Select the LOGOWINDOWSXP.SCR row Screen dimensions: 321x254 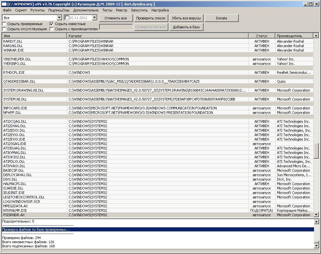click(x=157, y=202)
